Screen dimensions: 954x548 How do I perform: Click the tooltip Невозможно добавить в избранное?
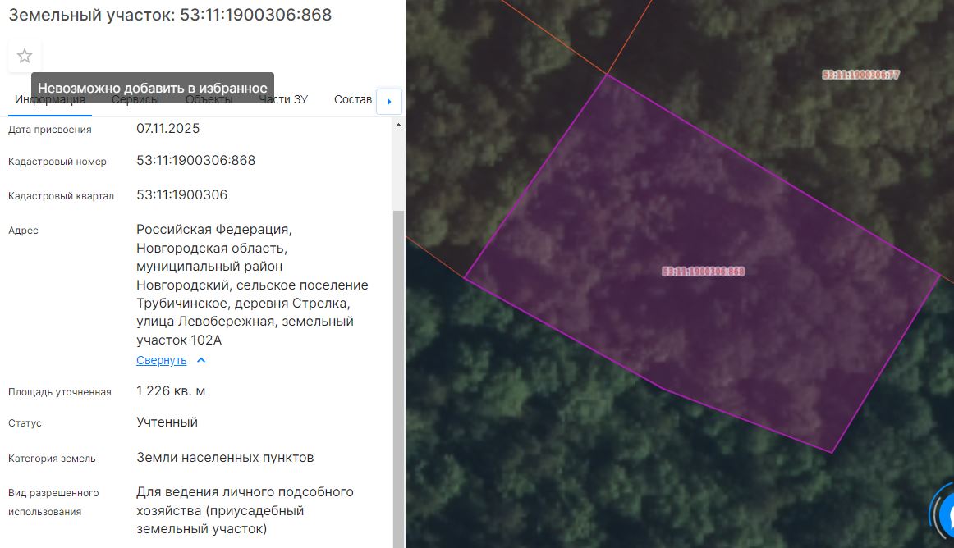(x=153, y=88)
